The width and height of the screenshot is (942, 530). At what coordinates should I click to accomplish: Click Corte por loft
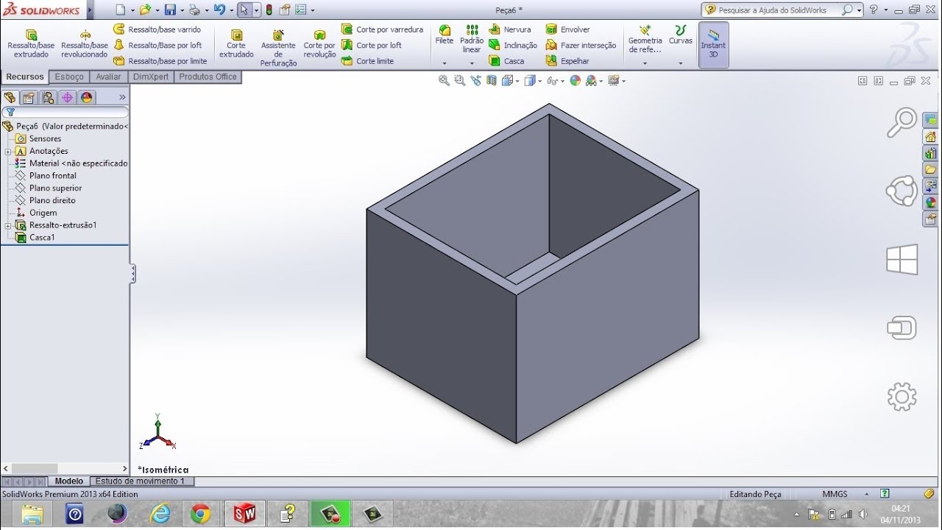(x=371, y=45)
